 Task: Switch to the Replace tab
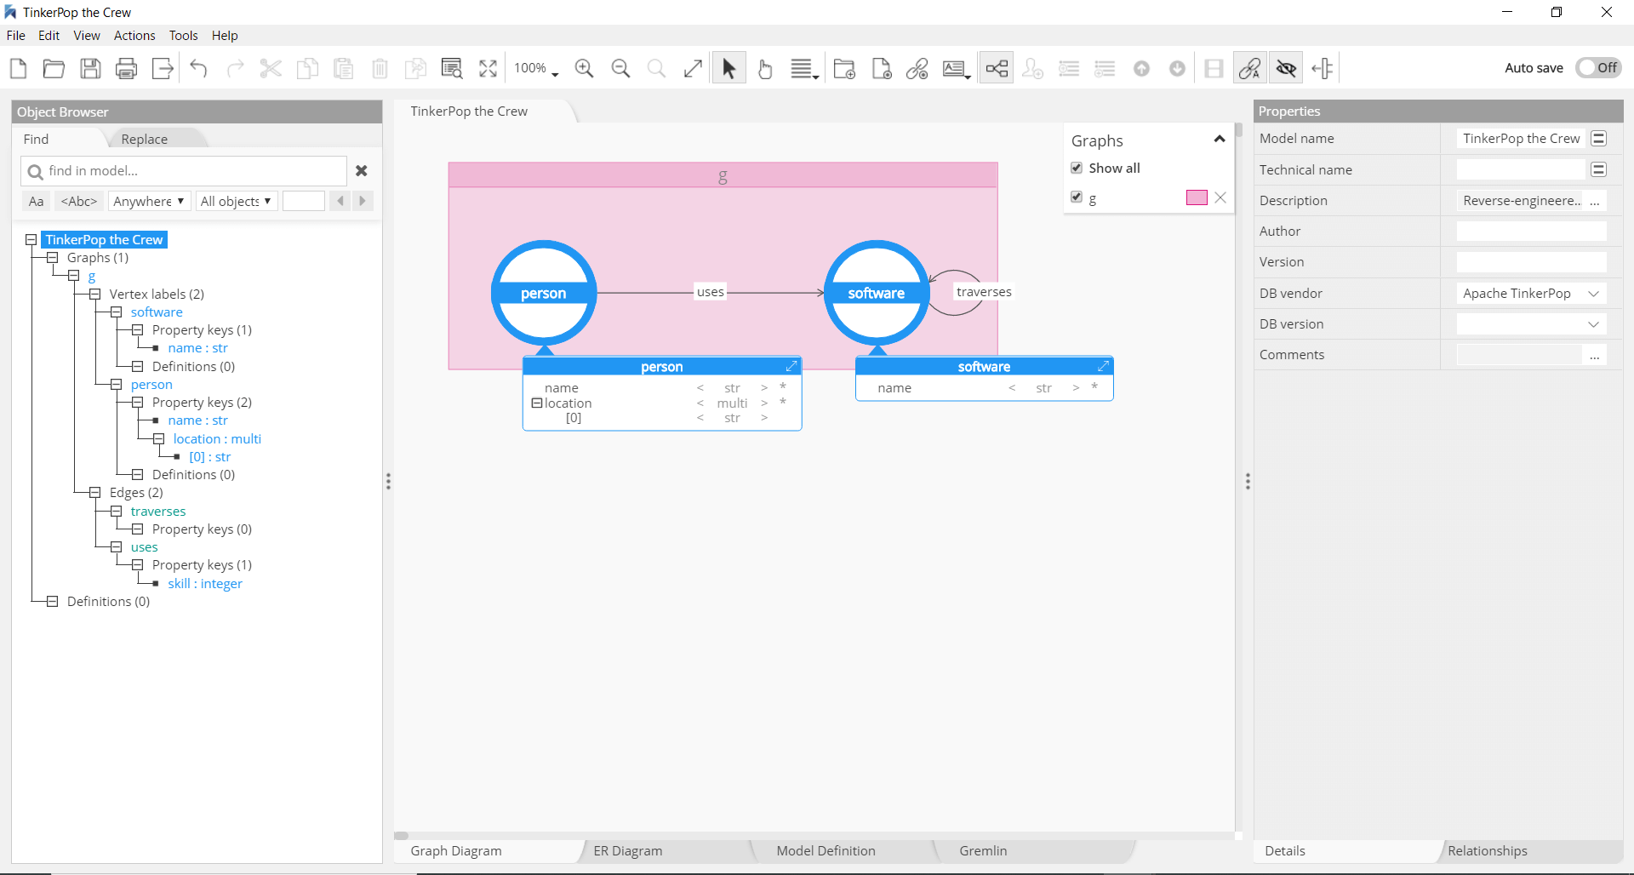[x=145, y=140]
